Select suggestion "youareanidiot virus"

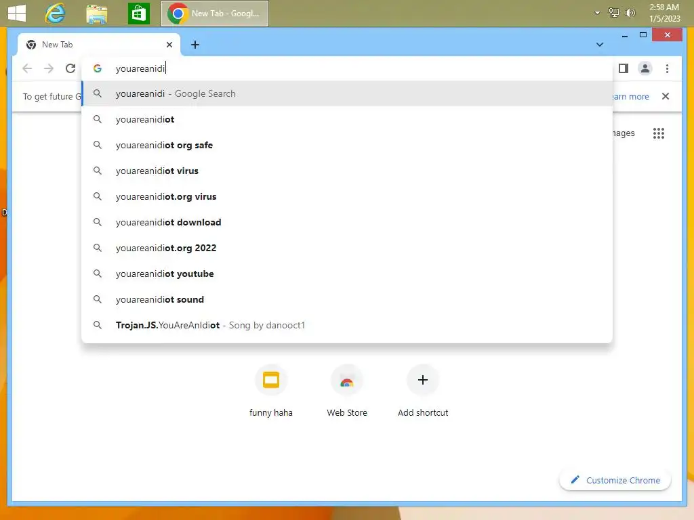[347, 171]
